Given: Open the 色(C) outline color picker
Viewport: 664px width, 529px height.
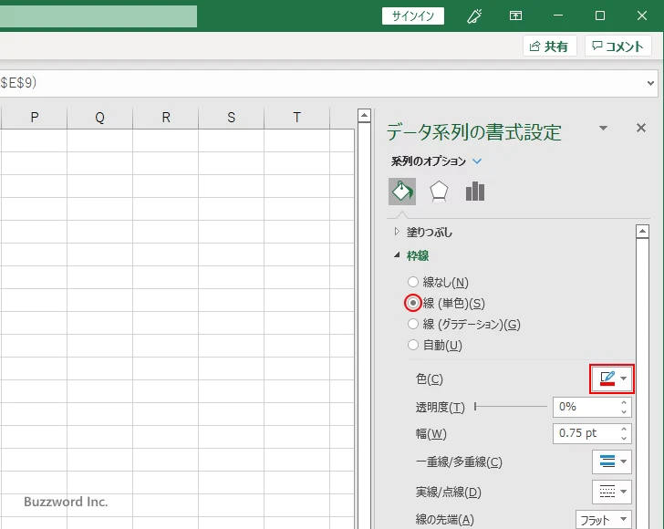Looking at the screenshot, I should coord(612,379).
